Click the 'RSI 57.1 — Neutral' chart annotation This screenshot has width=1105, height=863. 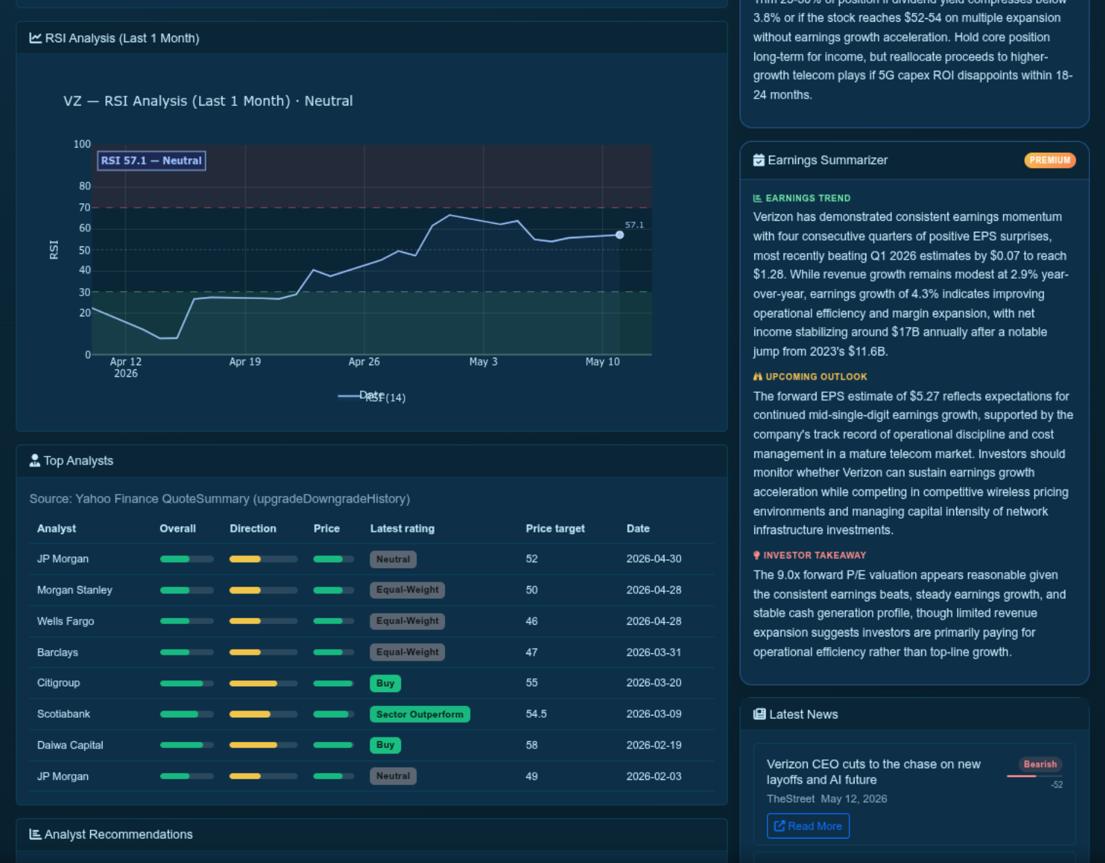151,160
